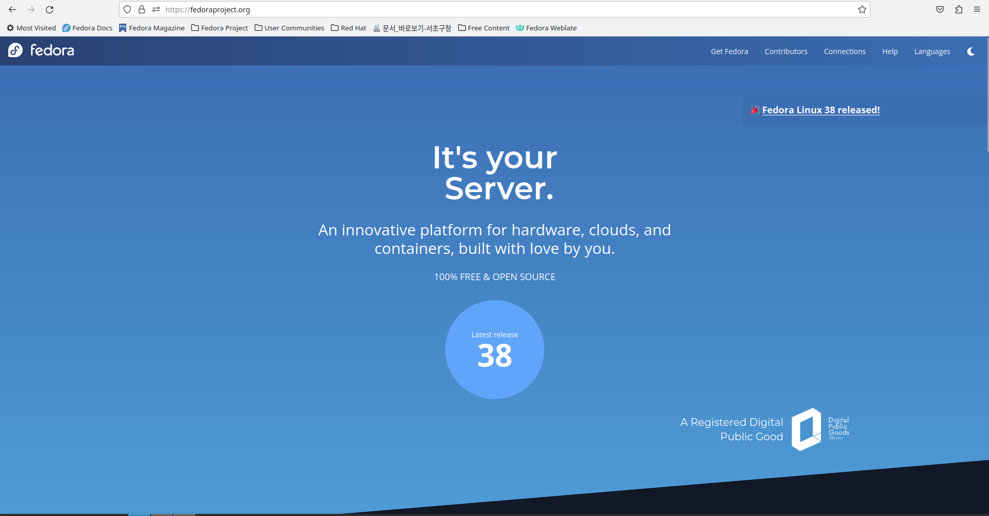Open the Extensions puzzle icon
This screenshot has width=989, height=516.
959,9
